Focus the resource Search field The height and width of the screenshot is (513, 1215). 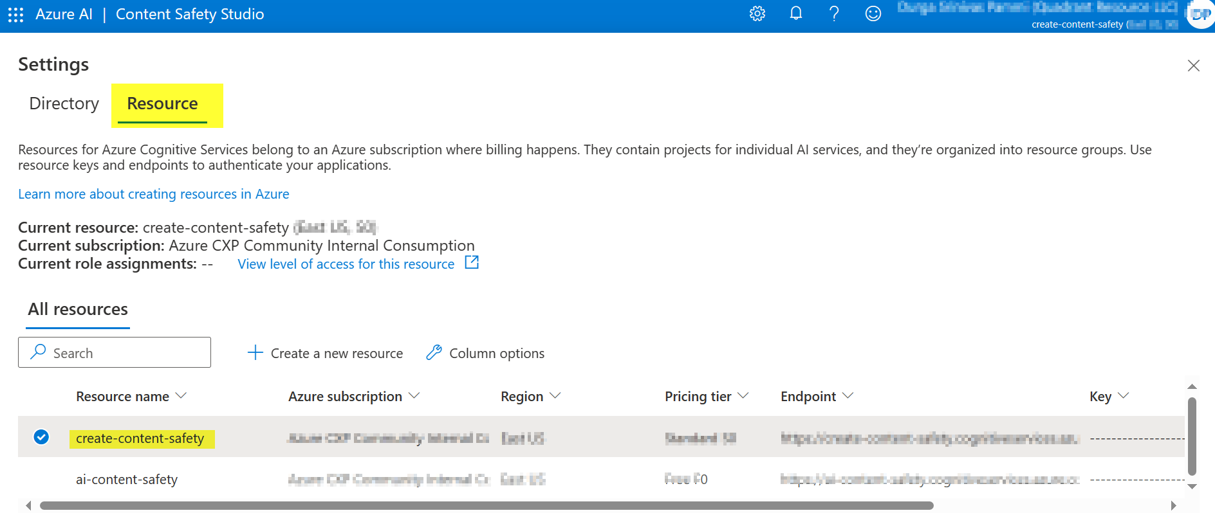tap(115, 352)
